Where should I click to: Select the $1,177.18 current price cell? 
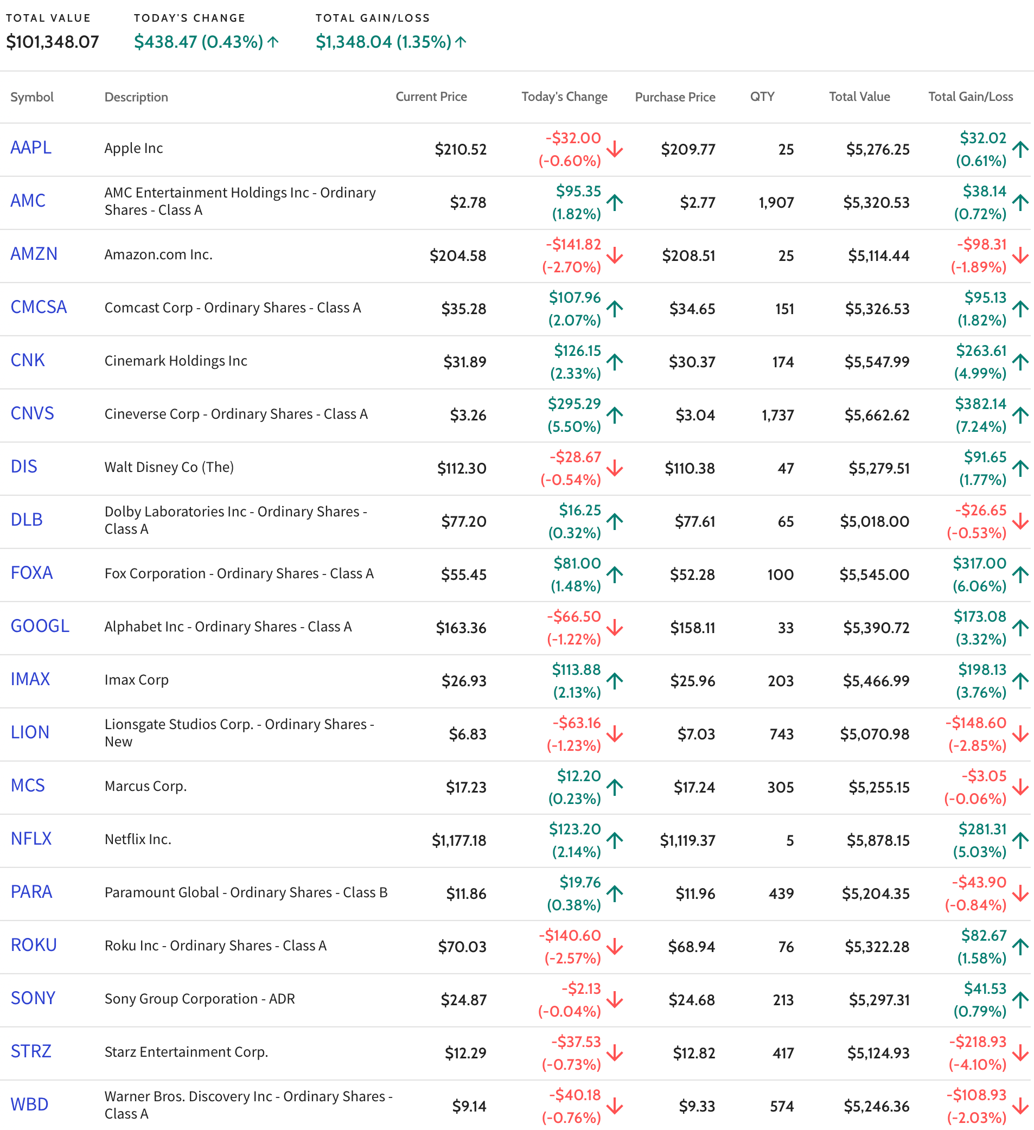click(x=459, y=841)
